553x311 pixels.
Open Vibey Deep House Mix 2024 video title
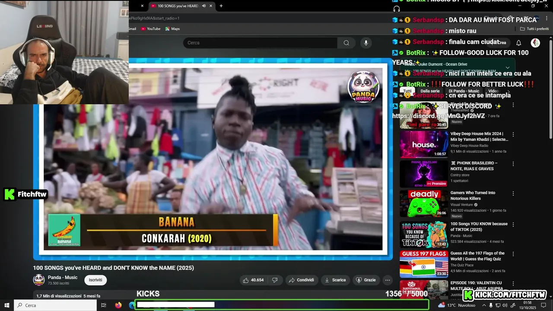(x=479, y=136)
